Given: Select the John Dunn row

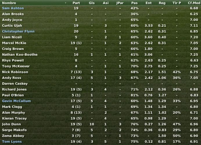Looking at the screenshot, I should pyautogui.click(x=100, y=124).
